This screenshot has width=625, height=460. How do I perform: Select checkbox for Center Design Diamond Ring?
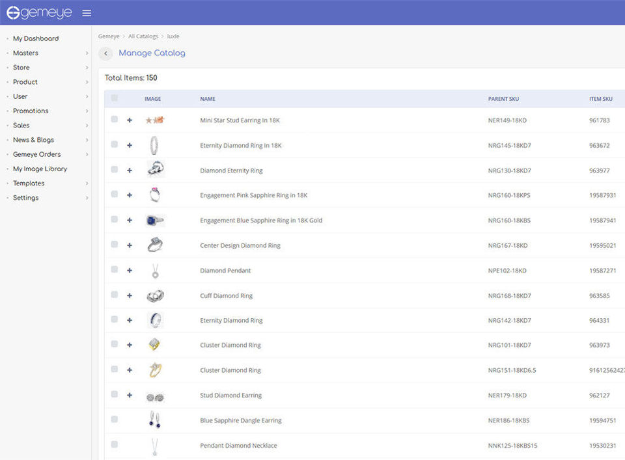pos(115,244)
